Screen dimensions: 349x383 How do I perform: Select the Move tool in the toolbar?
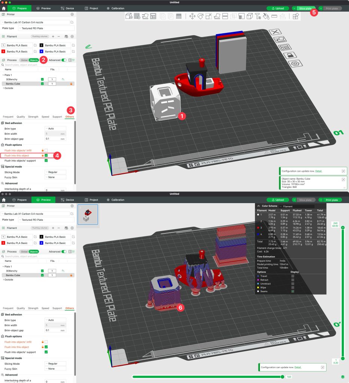click(192, 16)
